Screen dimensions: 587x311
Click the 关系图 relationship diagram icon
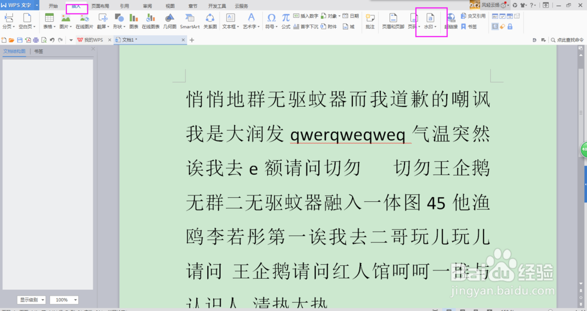210,18
